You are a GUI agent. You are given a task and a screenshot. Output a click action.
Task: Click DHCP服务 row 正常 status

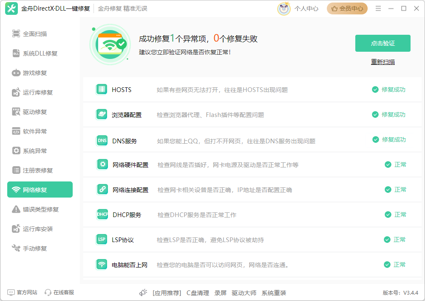pos(395,215)
